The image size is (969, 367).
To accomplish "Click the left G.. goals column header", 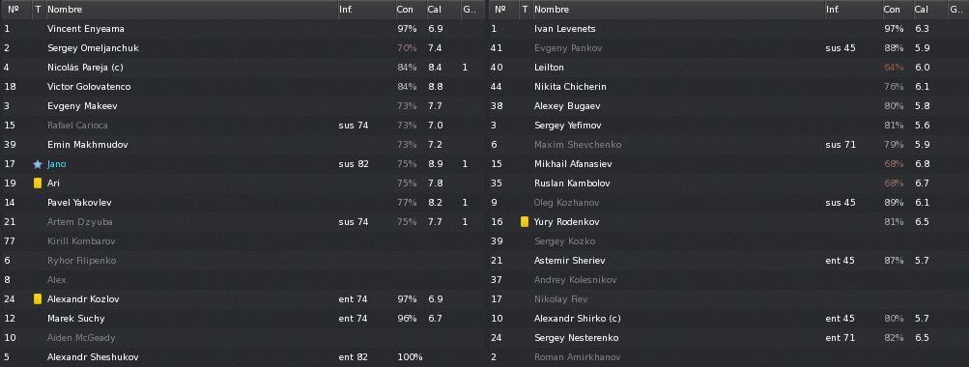I will (472, 10).
